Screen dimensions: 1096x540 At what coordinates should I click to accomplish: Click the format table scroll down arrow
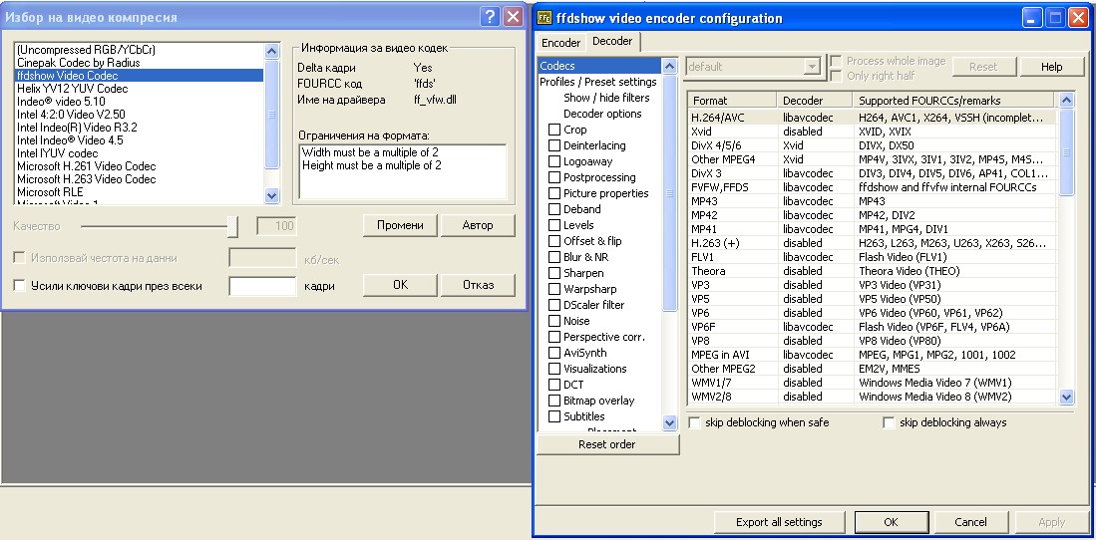pyautogui.click(x=1066, y=397)
